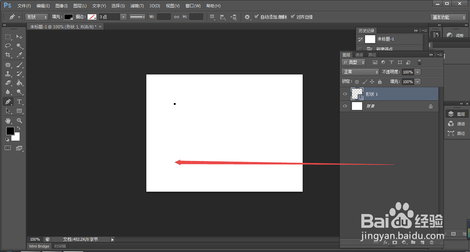Select the History Brush tool

pyautogui.click(x=20, y=74)
